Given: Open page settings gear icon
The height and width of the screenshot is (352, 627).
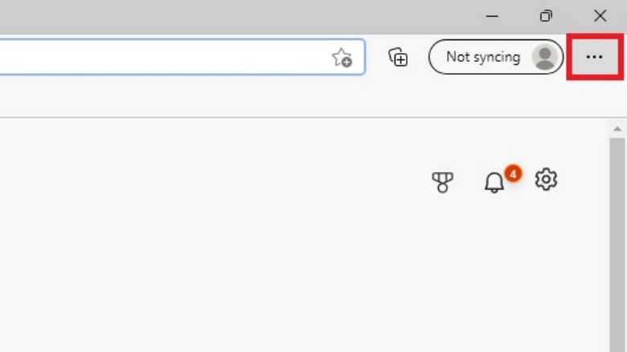Looking at the screenshot, I should [x=546, y=179].
